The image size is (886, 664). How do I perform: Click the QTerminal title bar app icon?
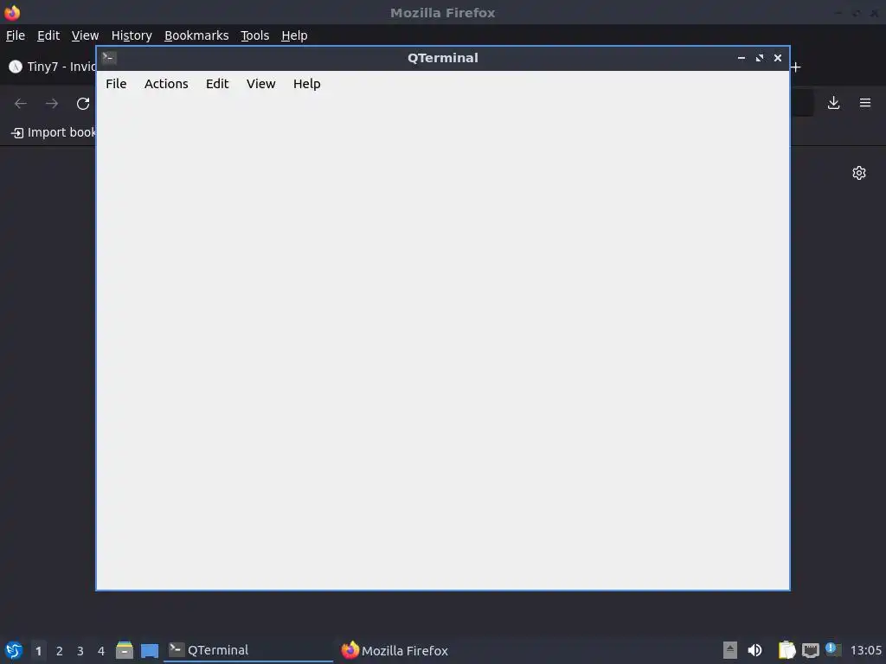[x=109, y=57]
